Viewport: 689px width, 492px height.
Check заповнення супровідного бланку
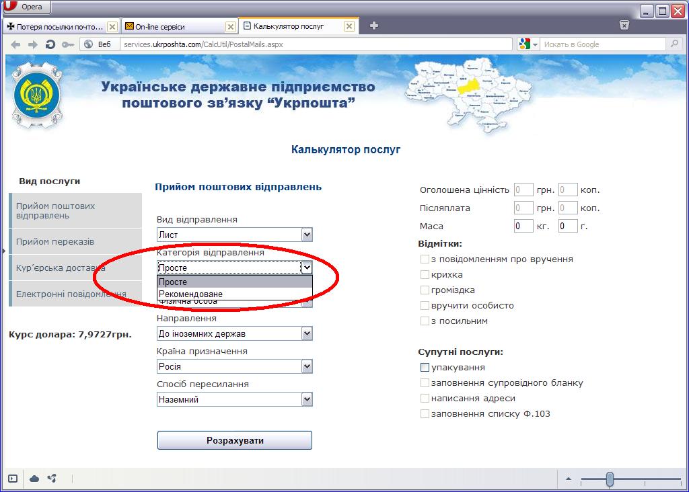(x=425, y=382)
